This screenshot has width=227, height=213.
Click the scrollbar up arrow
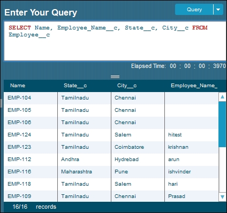point(222,97)
